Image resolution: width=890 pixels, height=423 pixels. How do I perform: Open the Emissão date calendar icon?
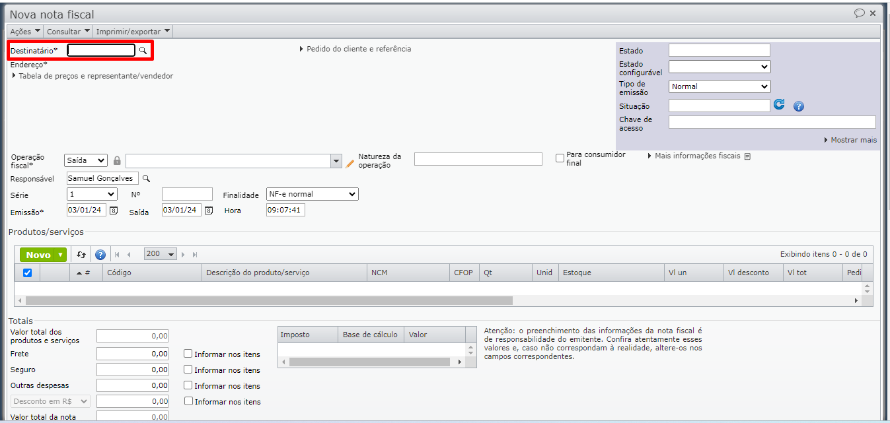pos(114,210)
